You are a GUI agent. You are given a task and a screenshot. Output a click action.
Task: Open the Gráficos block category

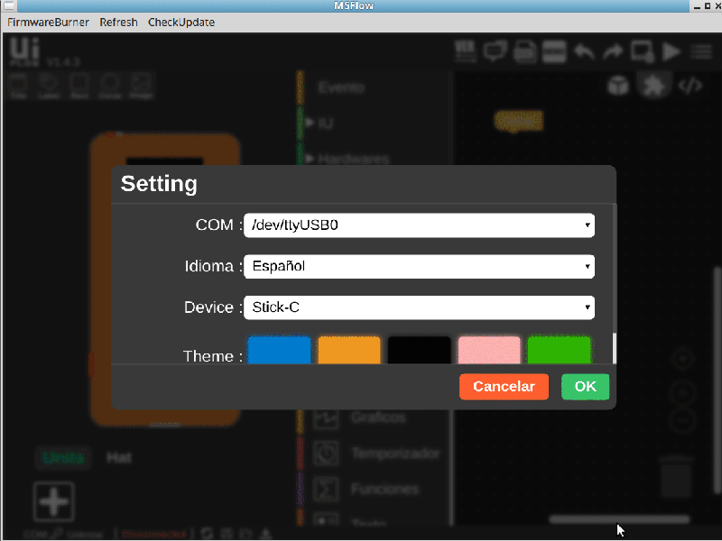pos(377,417)
